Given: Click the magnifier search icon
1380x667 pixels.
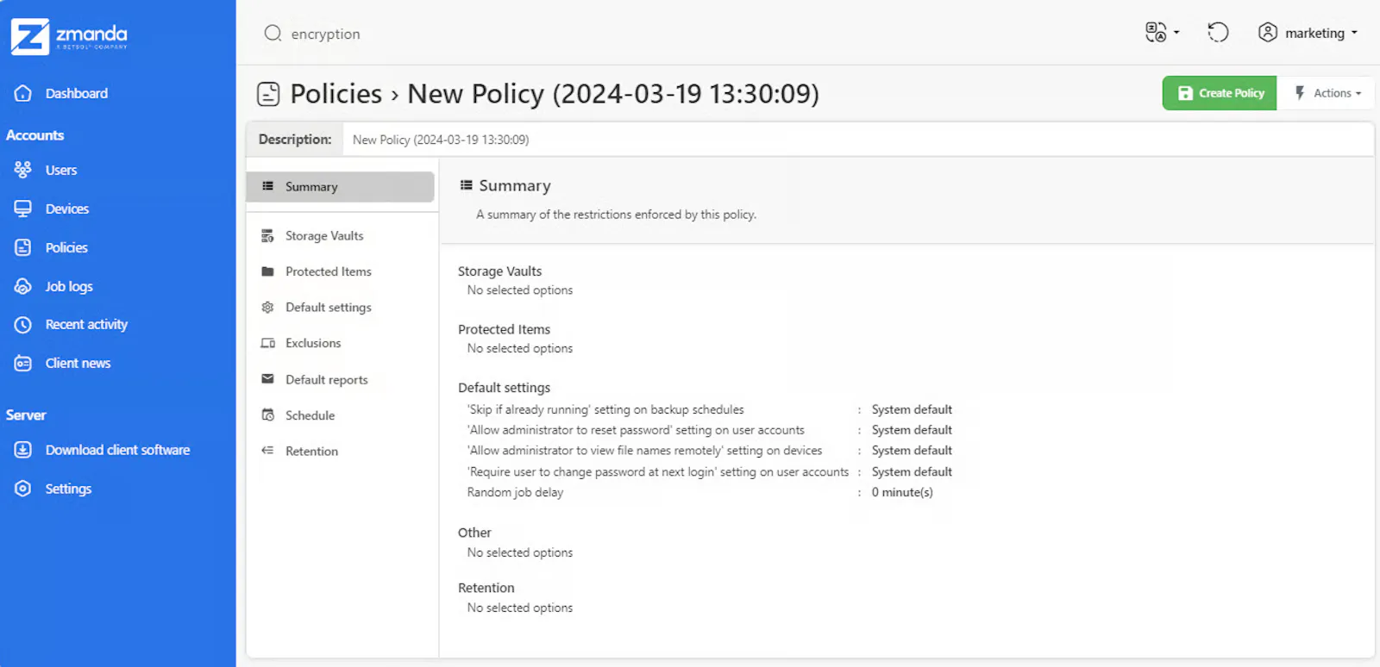Looking at the screenshot, I should (x=273, y=34).
